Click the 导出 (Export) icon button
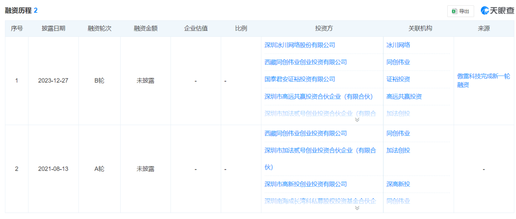The image size is (516, 219). point(460,11)
